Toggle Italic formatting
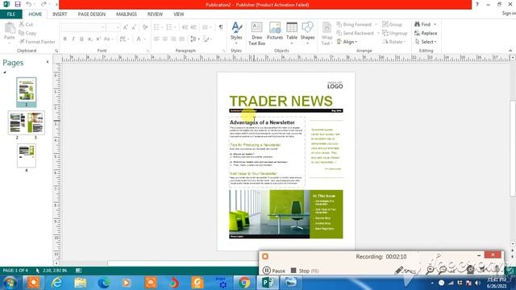Image resolution: width=516 pixels, height=290 pixels. (x=73, y=39)
